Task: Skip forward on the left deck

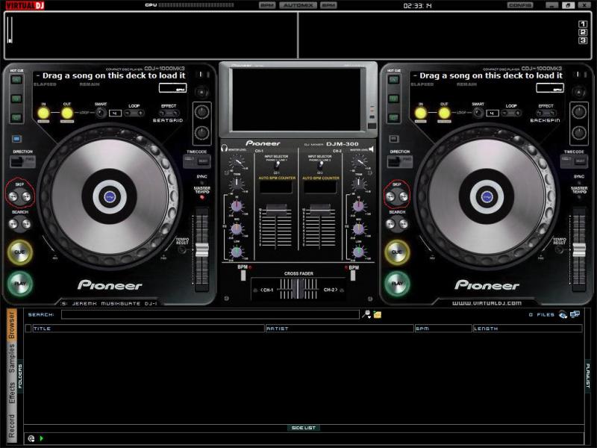Action: tap(26, 196)
